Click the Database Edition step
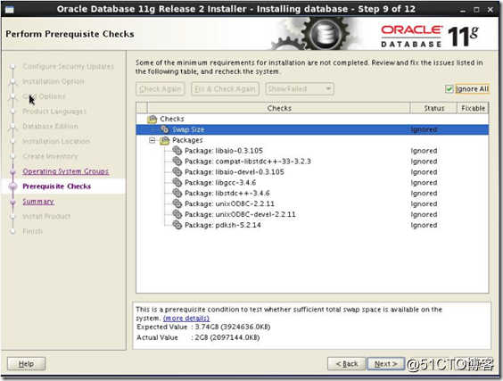The image size is (503, 381). [50, 126]
